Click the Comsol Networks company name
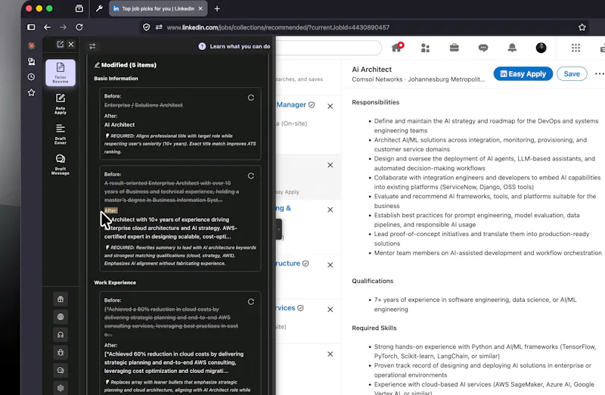 tap(377, 79)
